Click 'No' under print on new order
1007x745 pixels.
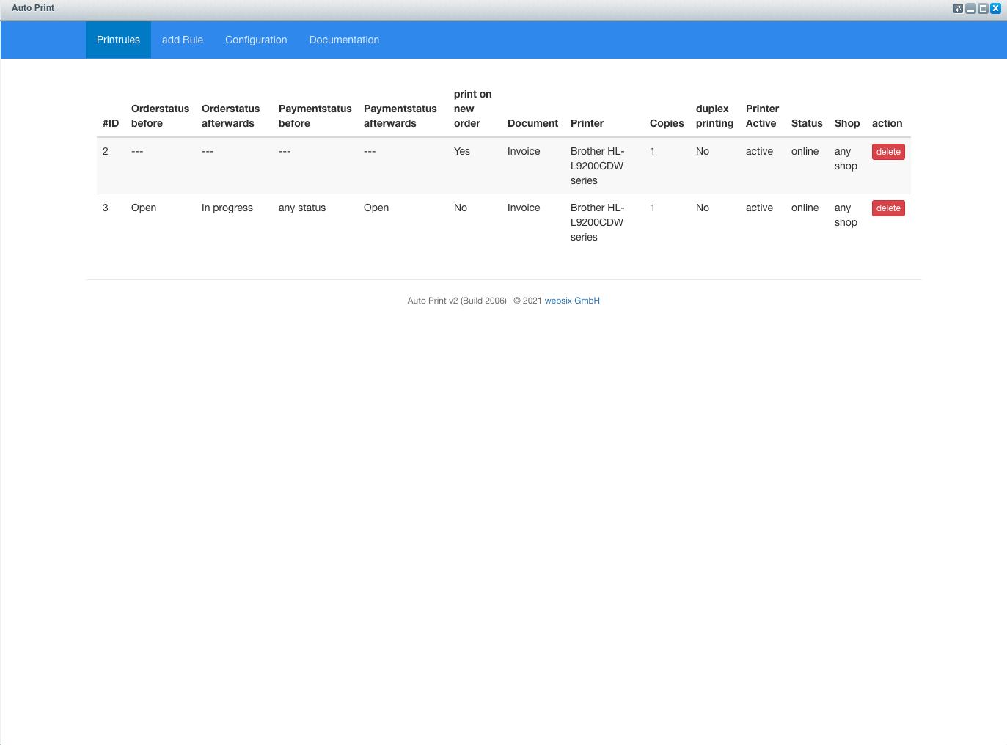point(461,208)
